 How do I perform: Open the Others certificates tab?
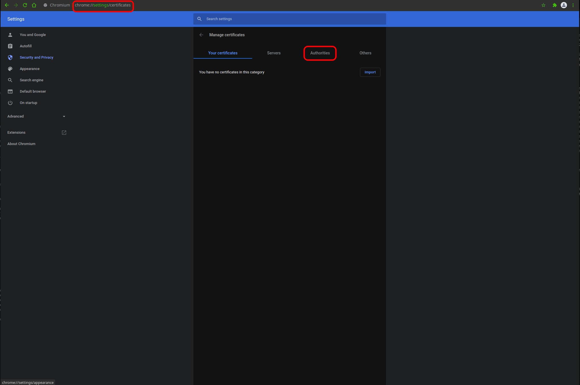coord(365,53)
